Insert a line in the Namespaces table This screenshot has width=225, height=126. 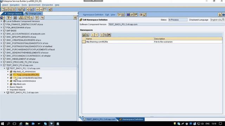click(x=84, y=35)
